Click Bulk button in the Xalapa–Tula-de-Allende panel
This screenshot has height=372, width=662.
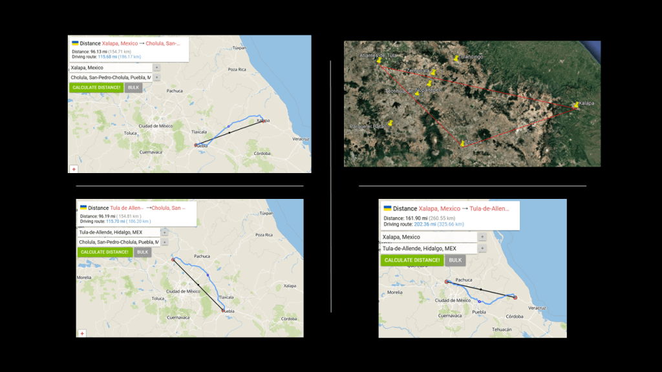click(455, 260)
